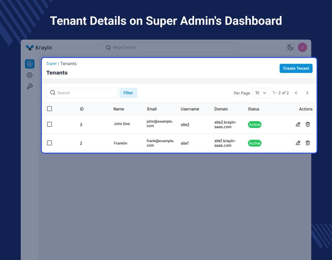Screen dimensions: 332x260
Task: Edit the Franklin tenant
Action: pos(298,143)
